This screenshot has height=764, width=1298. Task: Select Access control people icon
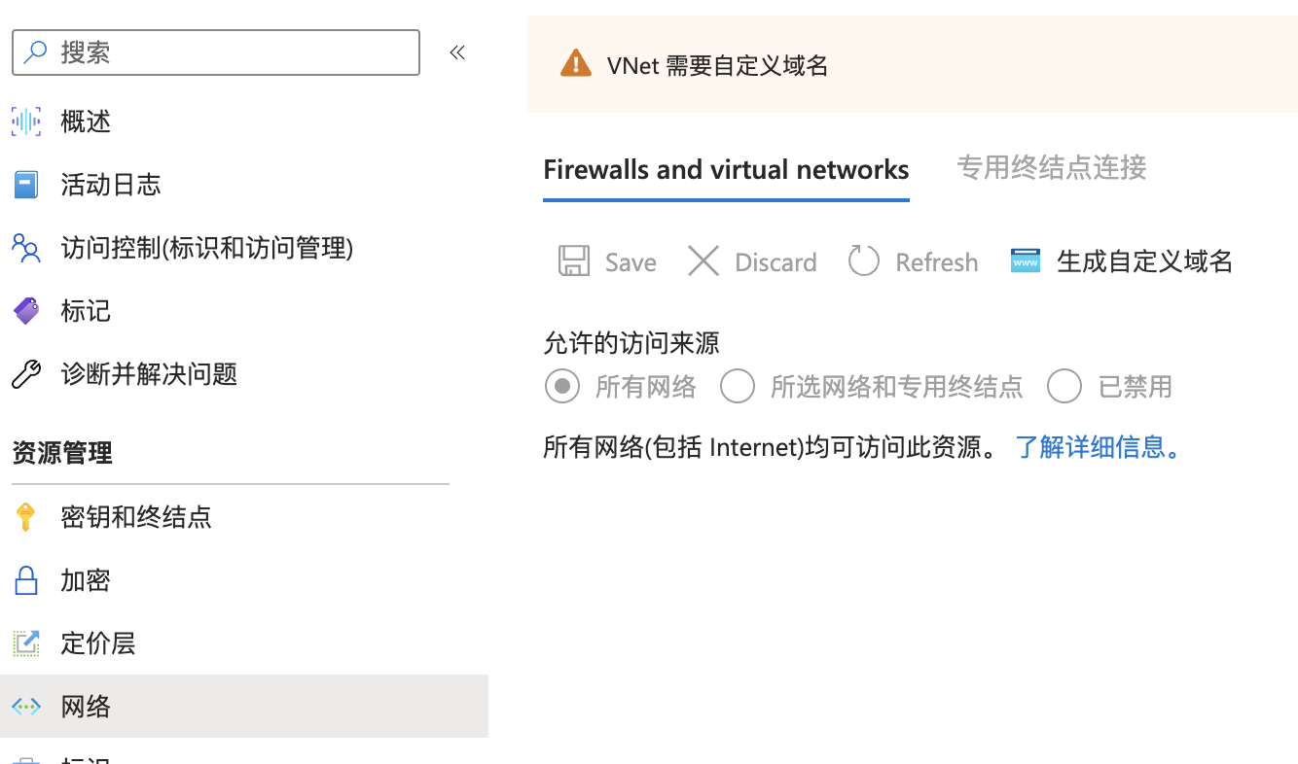pyautogui.click(x=26, y=248)
